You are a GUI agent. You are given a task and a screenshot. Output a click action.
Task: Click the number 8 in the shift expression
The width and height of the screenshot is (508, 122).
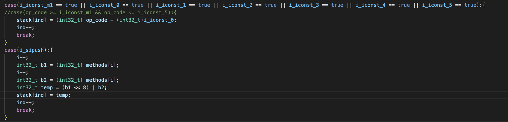point(84,87)
